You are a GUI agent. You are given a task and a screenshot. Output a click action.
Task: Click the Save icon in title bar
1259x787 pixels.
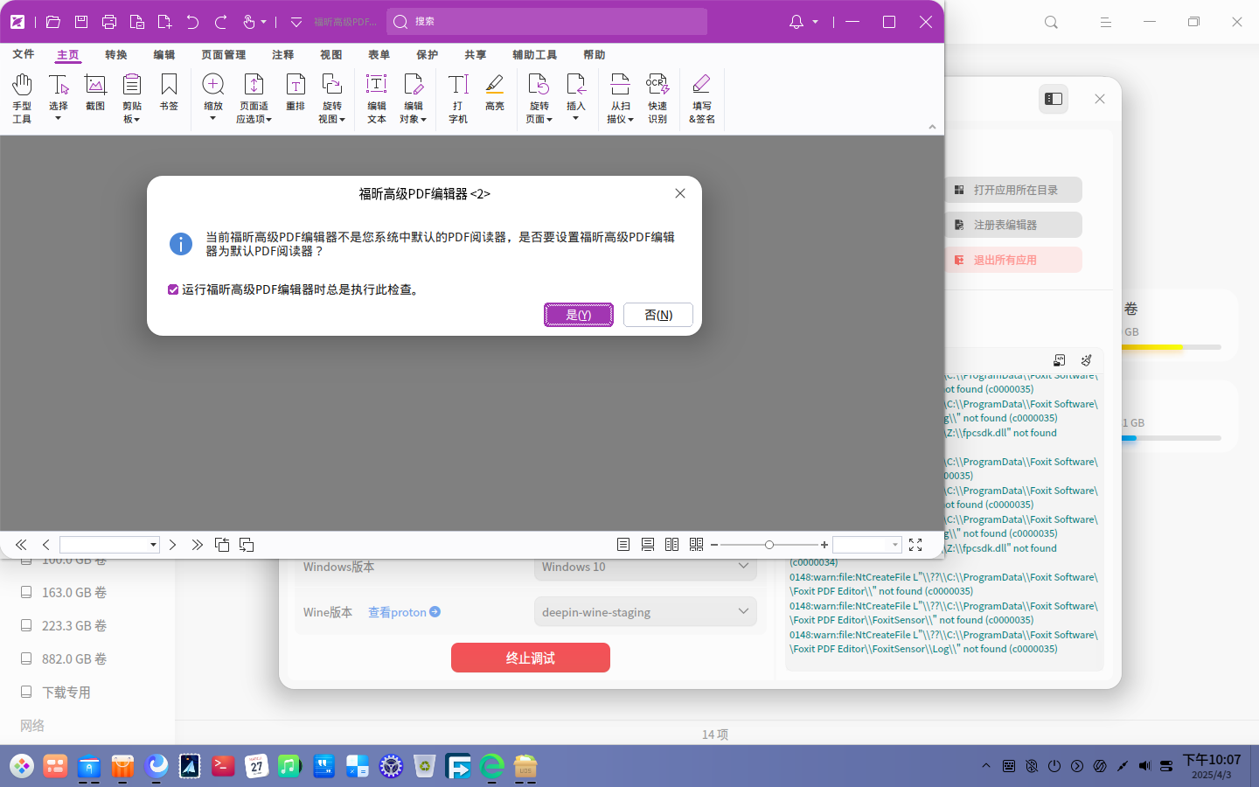click(81, 22)
